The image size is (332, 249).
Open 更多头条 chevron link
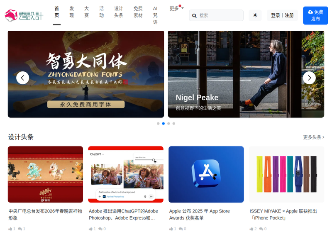pos(314,137)
